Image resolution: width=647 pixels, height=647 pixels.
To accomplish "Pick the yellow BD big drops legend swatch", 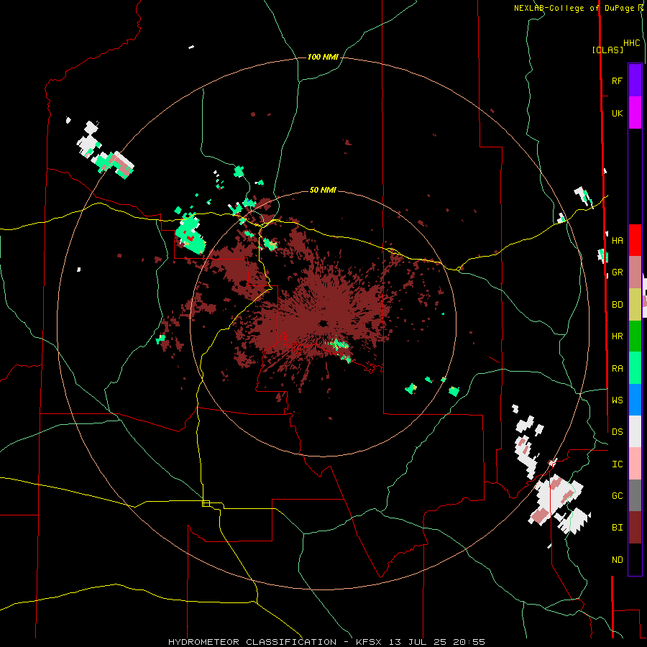I will [x=635, y=305].
